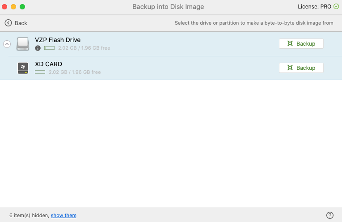Click the VZP Flash Drive disk icon
This screenshot has height=222, width=342.
23,44
